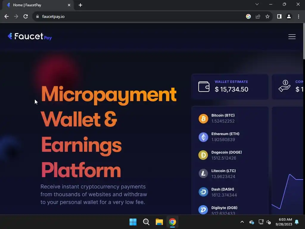Image resolution: width=305 pixels, height=229 pixels.
Task: Close the Home | FaucetPay tab
Action: point(69,5)
